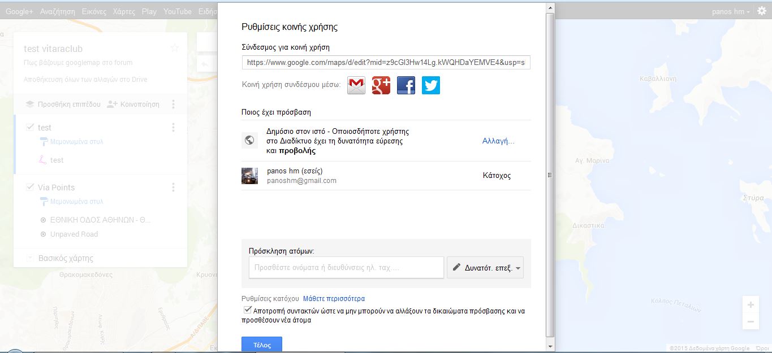Select the pink route line icon for test
The image size is (772, 353).
click(42, 160)
